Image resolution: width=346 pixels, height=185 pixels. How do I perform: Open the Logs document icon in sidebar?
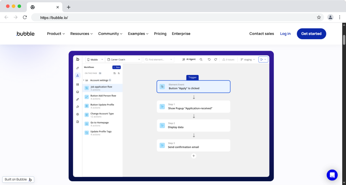pyautogui.click(x=78, y=122)
